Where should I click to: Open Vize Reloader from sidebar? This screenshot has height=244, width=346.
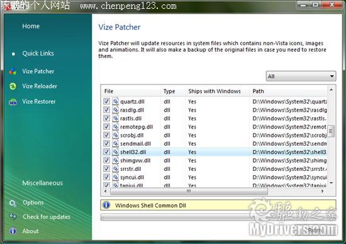coord(40,86)
